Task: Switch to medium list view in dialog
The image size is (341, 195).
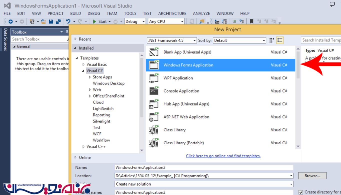Action: point(280,40)
